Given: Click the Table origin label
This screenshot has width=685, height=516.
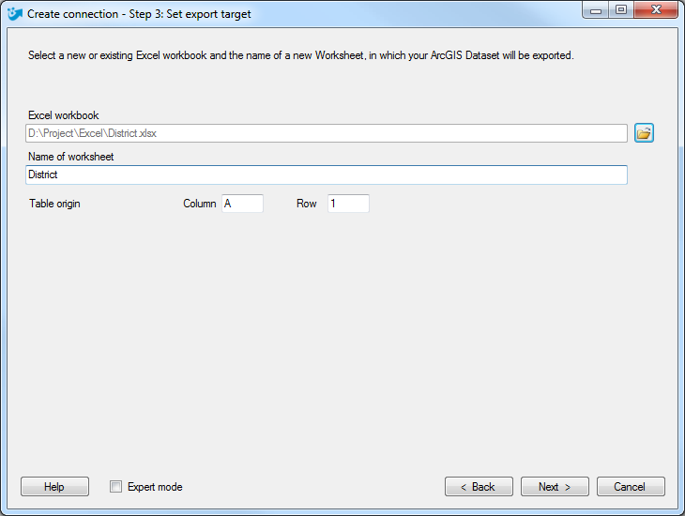Looking at the screenshot, I should (x=54, y=204).
